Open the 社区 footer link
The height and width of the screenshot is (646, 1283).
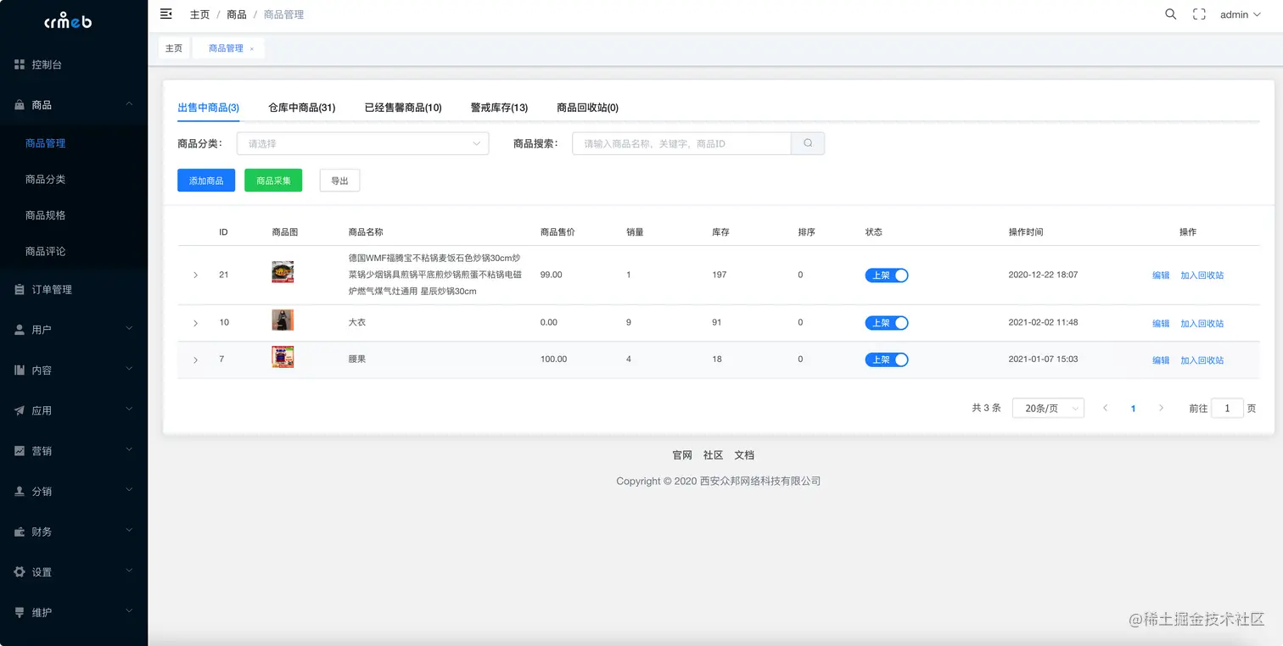[713, 455]
